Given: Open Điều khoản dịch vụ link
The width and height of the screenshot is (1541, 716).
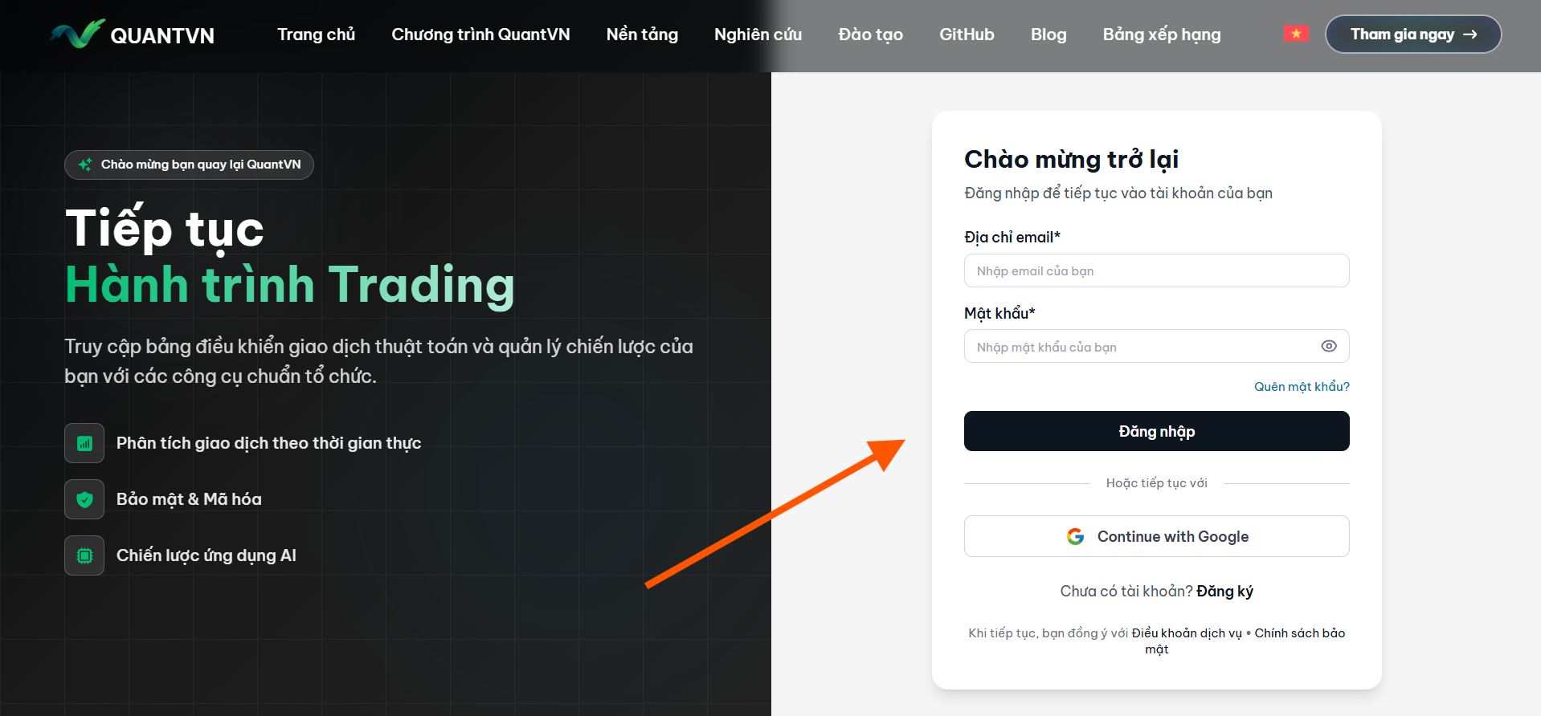Looking at the screenshot, I should coord(1187,633).
